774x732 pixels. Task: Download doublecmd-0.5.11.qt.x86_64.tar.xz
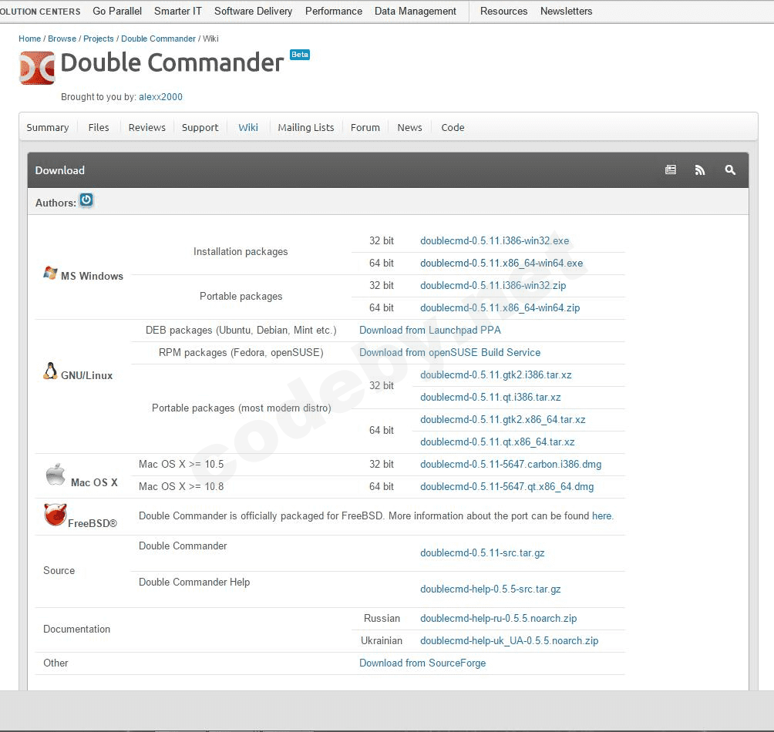click(x=497, y=442)
